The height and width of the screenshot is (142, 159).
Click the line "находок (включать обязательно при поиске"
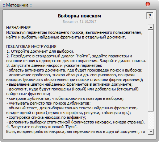[x=75, y=80]
